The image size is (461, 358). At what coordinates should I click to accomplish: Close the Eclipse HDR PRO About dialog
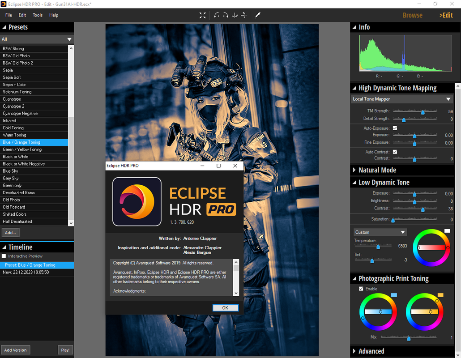point(235,166)
